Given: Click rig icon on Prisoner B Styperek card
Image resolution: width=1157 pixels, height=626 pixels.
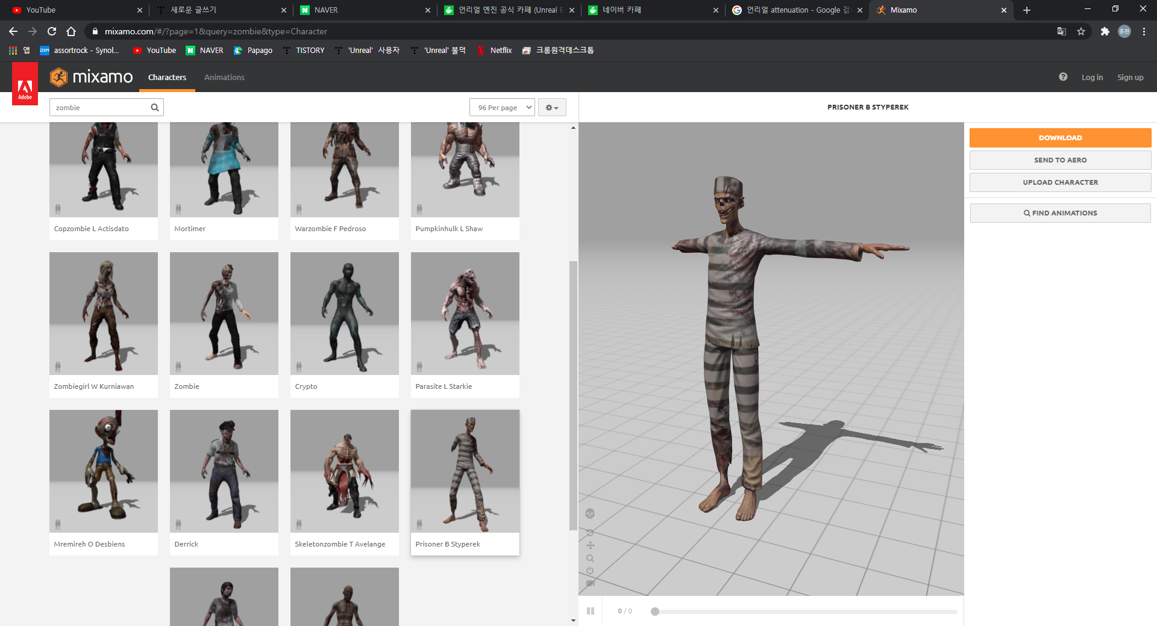Looking at the screenshot, I should point(419,524).
